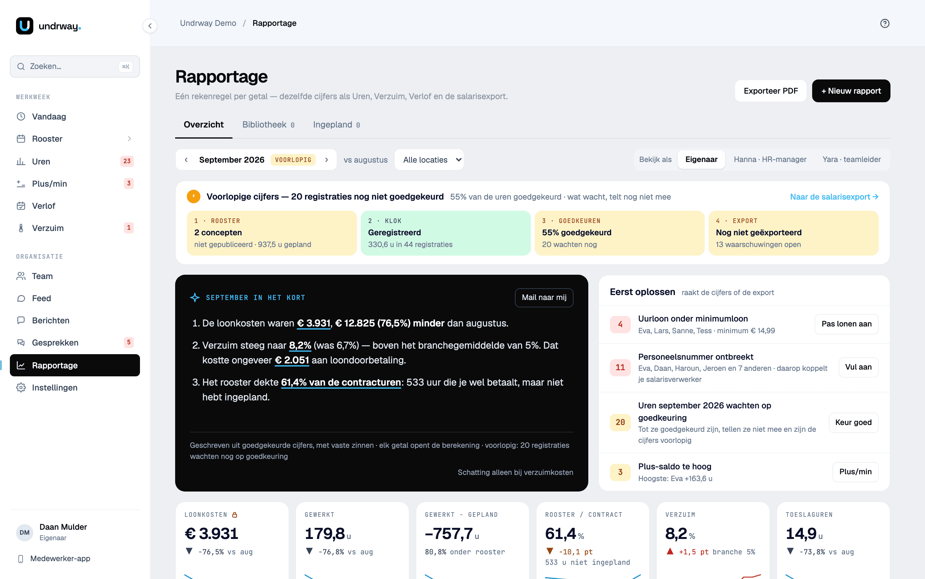Viewport: 925px width, 579px height.
Task: Open the 3 · Goedkeuren step card
Action: (x=619, y=233)
